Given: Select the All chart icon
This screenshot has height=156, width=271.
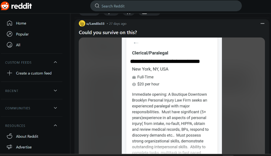Looking at the screenshot, I should point(9,45).
